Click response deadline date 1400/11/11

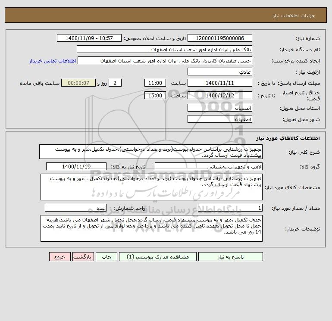tap(220, 83)
